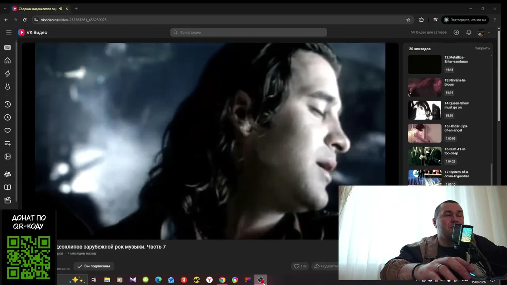
Task: Toggle the Вы подписаны subscription button
Action: (93, 266)
